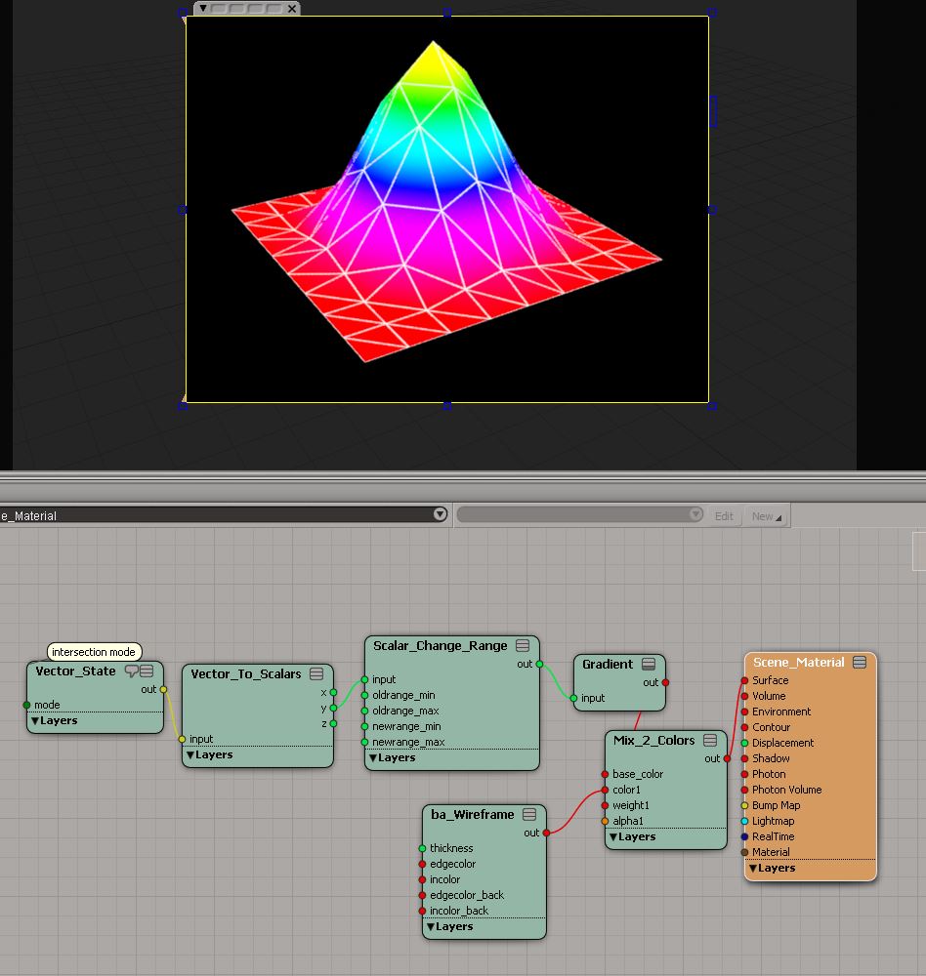Click the Gradient node's collapse icon
Image resolution: width=926 pixels, height=976 pixels.
click(x=649, y=664)
